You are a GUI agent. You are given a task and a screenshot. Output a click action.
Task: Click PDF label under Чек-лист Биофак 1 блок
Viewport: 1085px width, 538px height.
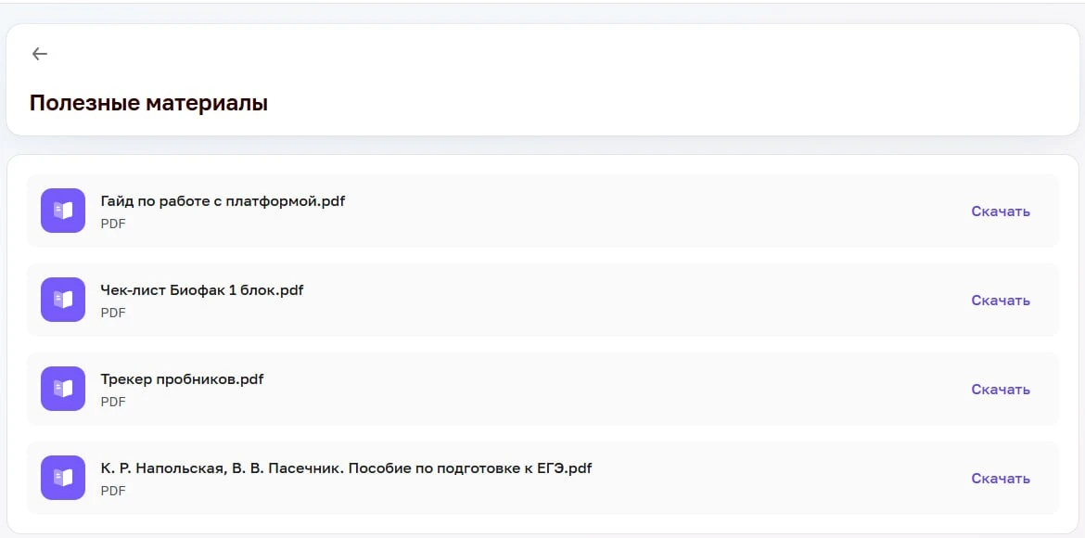113,313
